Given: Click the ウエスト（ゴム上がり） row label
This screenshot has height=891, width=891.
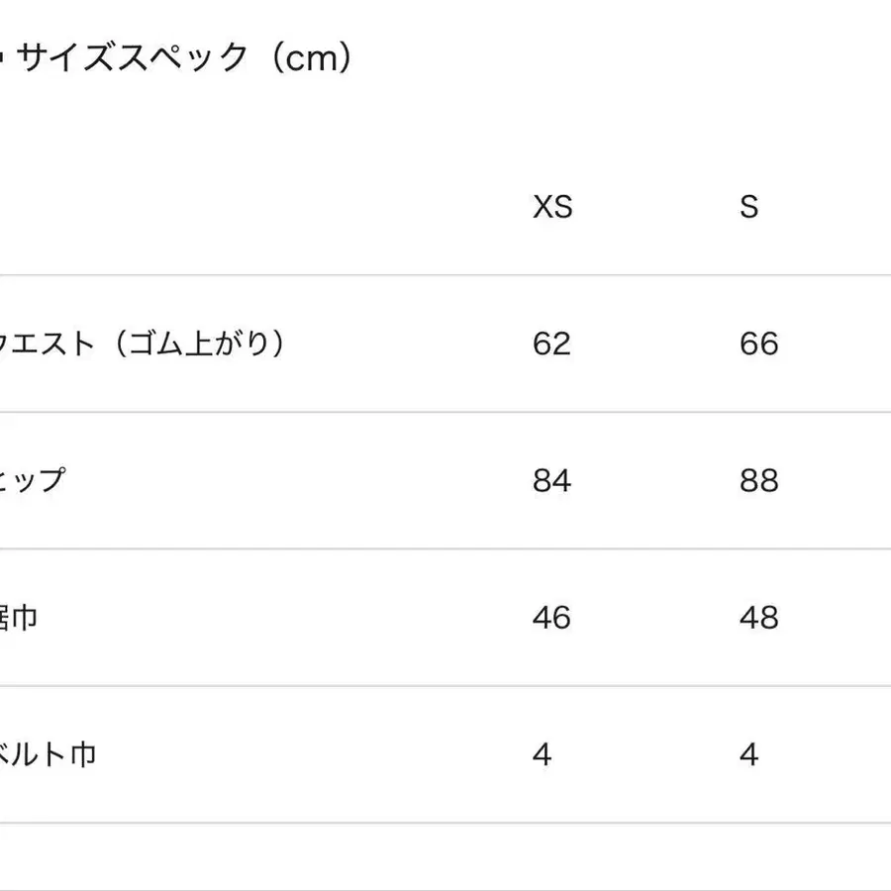Looking at the screenshot, I should click(142, 345).
